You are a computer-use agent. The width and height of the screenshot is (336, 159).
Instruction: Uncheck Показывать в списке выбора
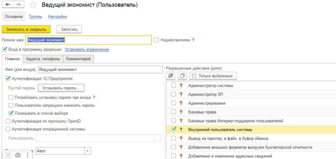[11, 113]
